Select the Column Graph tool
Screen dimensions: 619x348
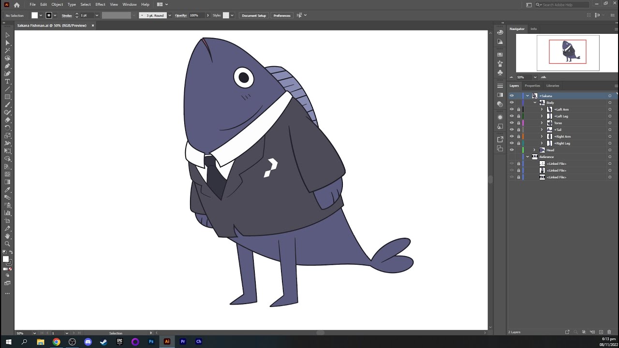7,213
